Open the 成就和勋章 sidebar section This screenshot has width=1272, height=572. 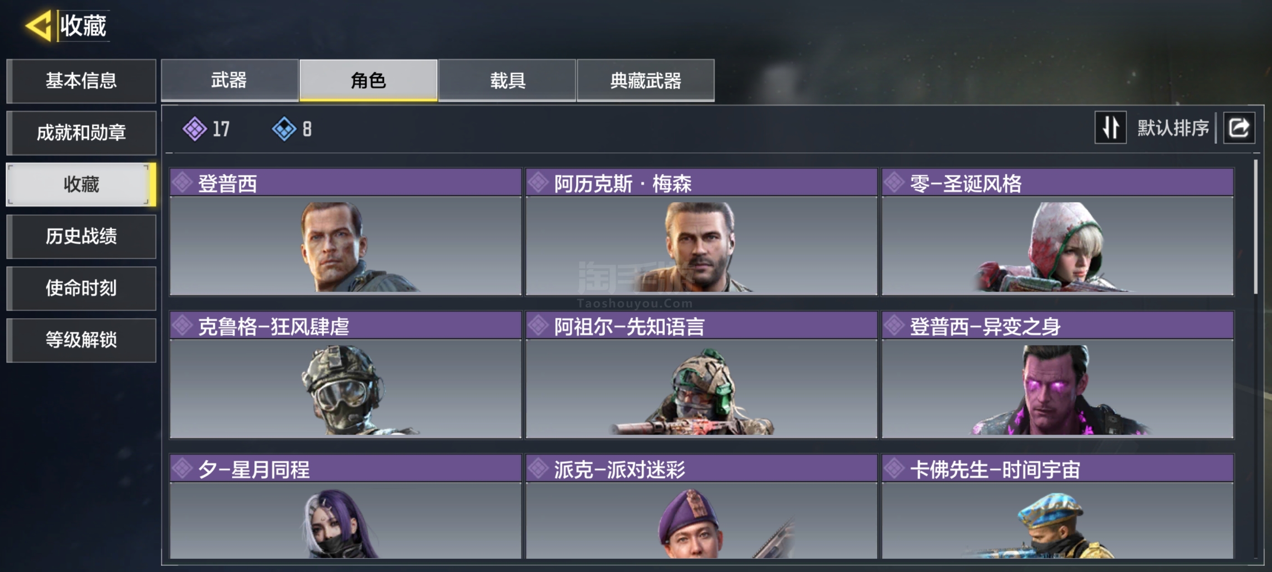pos(81,132)
